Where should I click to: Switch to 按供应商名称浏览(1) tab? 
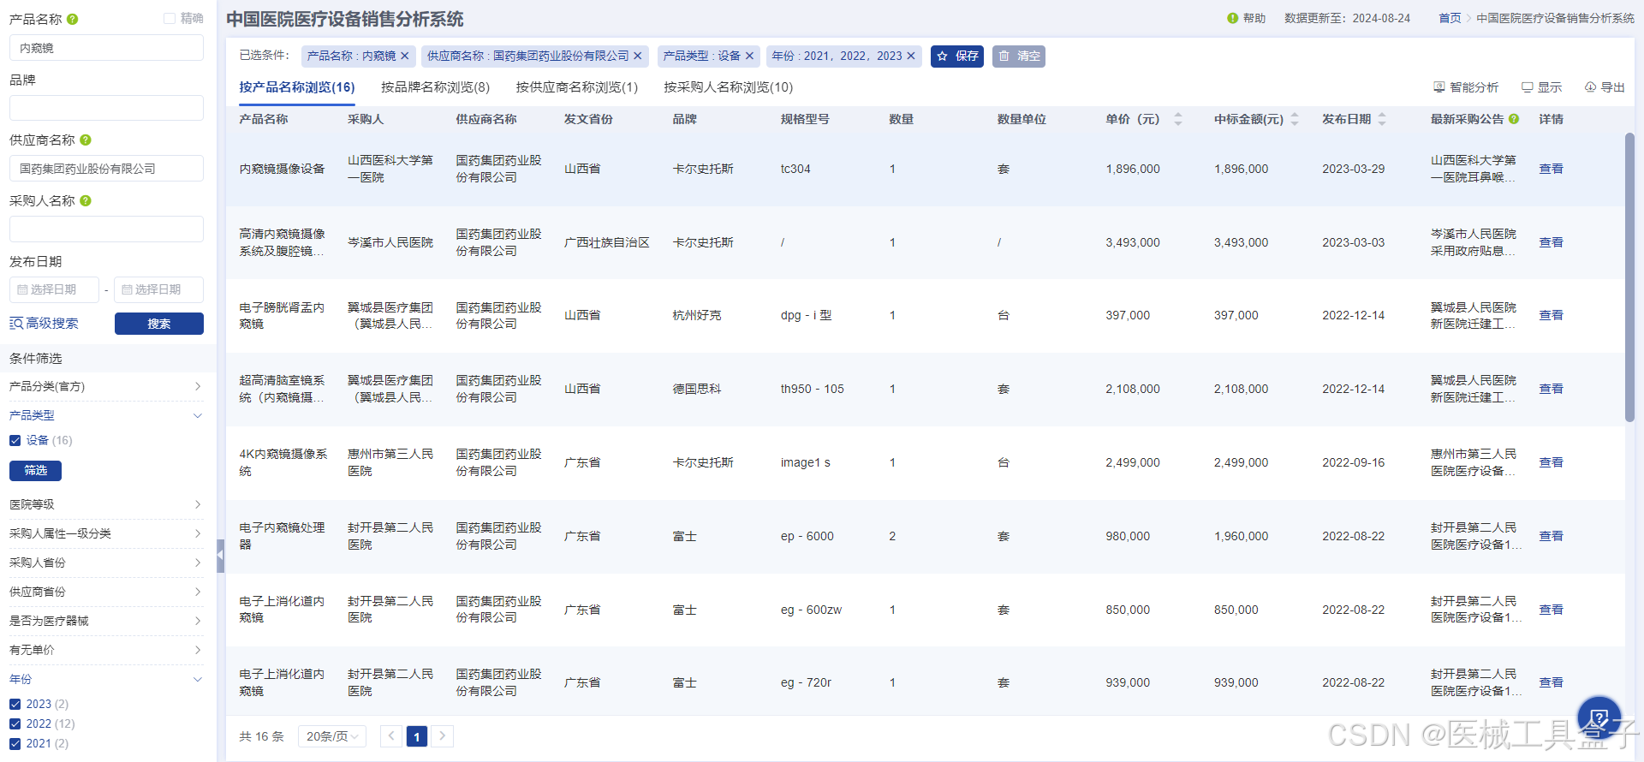[577, 87]
